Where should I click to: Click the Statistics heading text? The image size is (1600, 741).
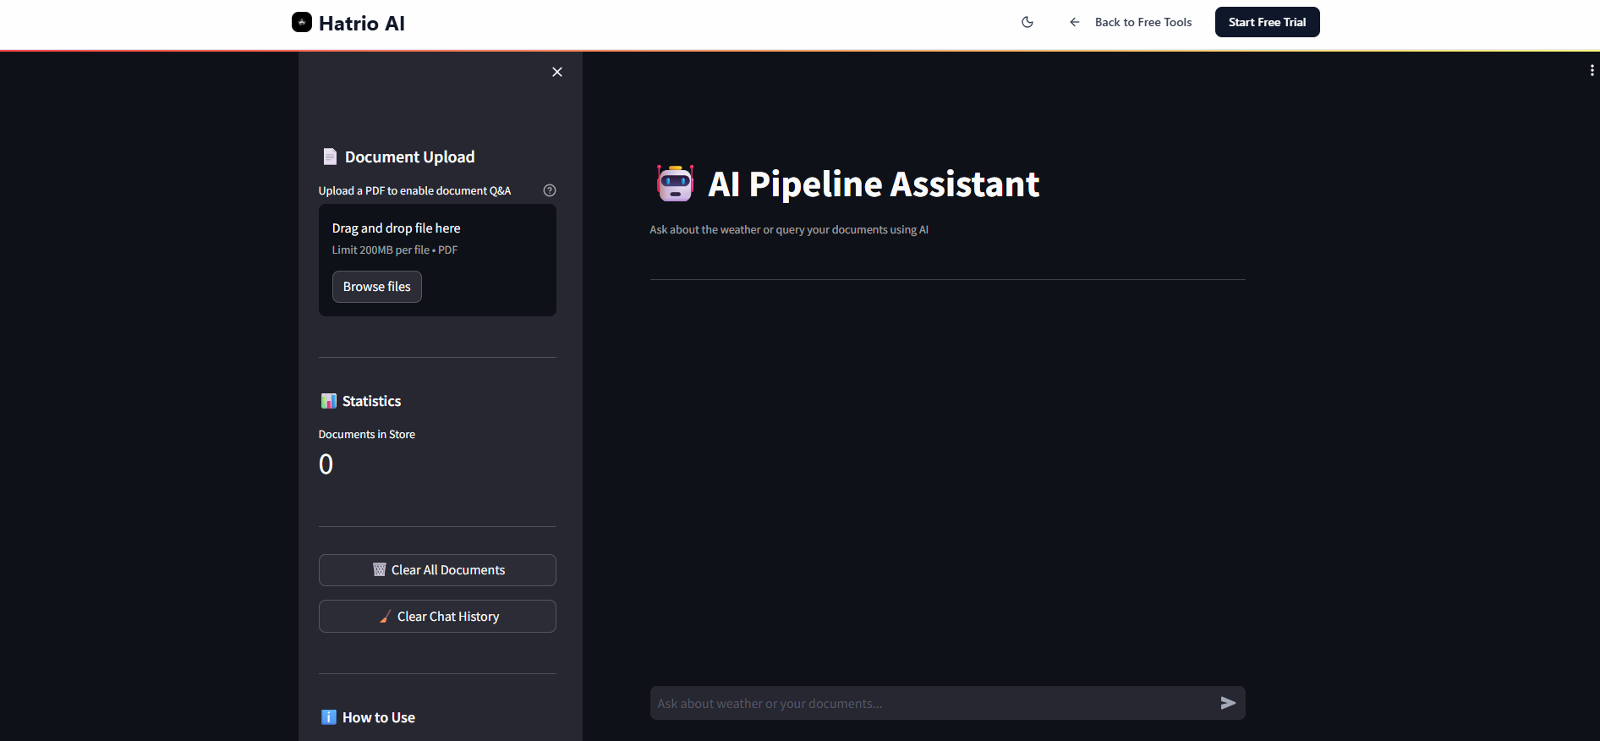pyautogui.click(x=371, y=401)
